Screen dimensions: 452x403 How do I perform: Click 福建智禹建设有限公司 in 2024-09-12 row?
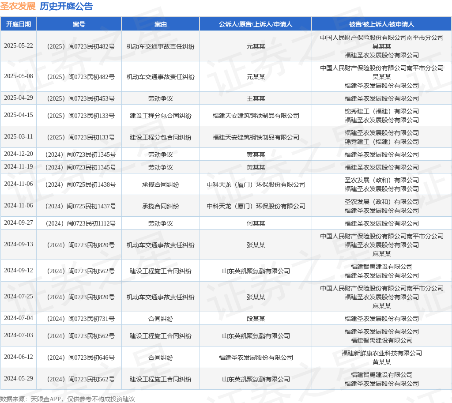click(382, 267)
